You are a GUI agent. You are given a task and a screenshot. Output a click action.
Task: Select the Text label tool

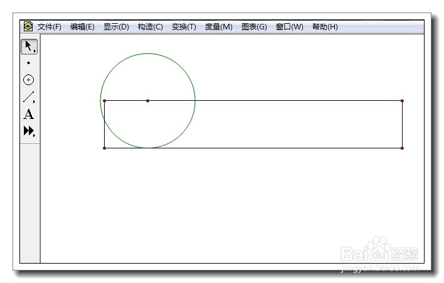[x=28, y=114]
